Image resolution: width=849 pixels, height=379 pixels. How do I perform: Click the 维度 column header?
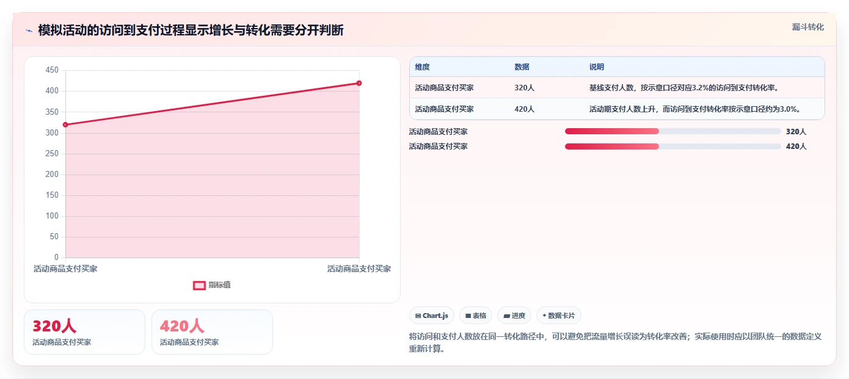click(422, 67)
